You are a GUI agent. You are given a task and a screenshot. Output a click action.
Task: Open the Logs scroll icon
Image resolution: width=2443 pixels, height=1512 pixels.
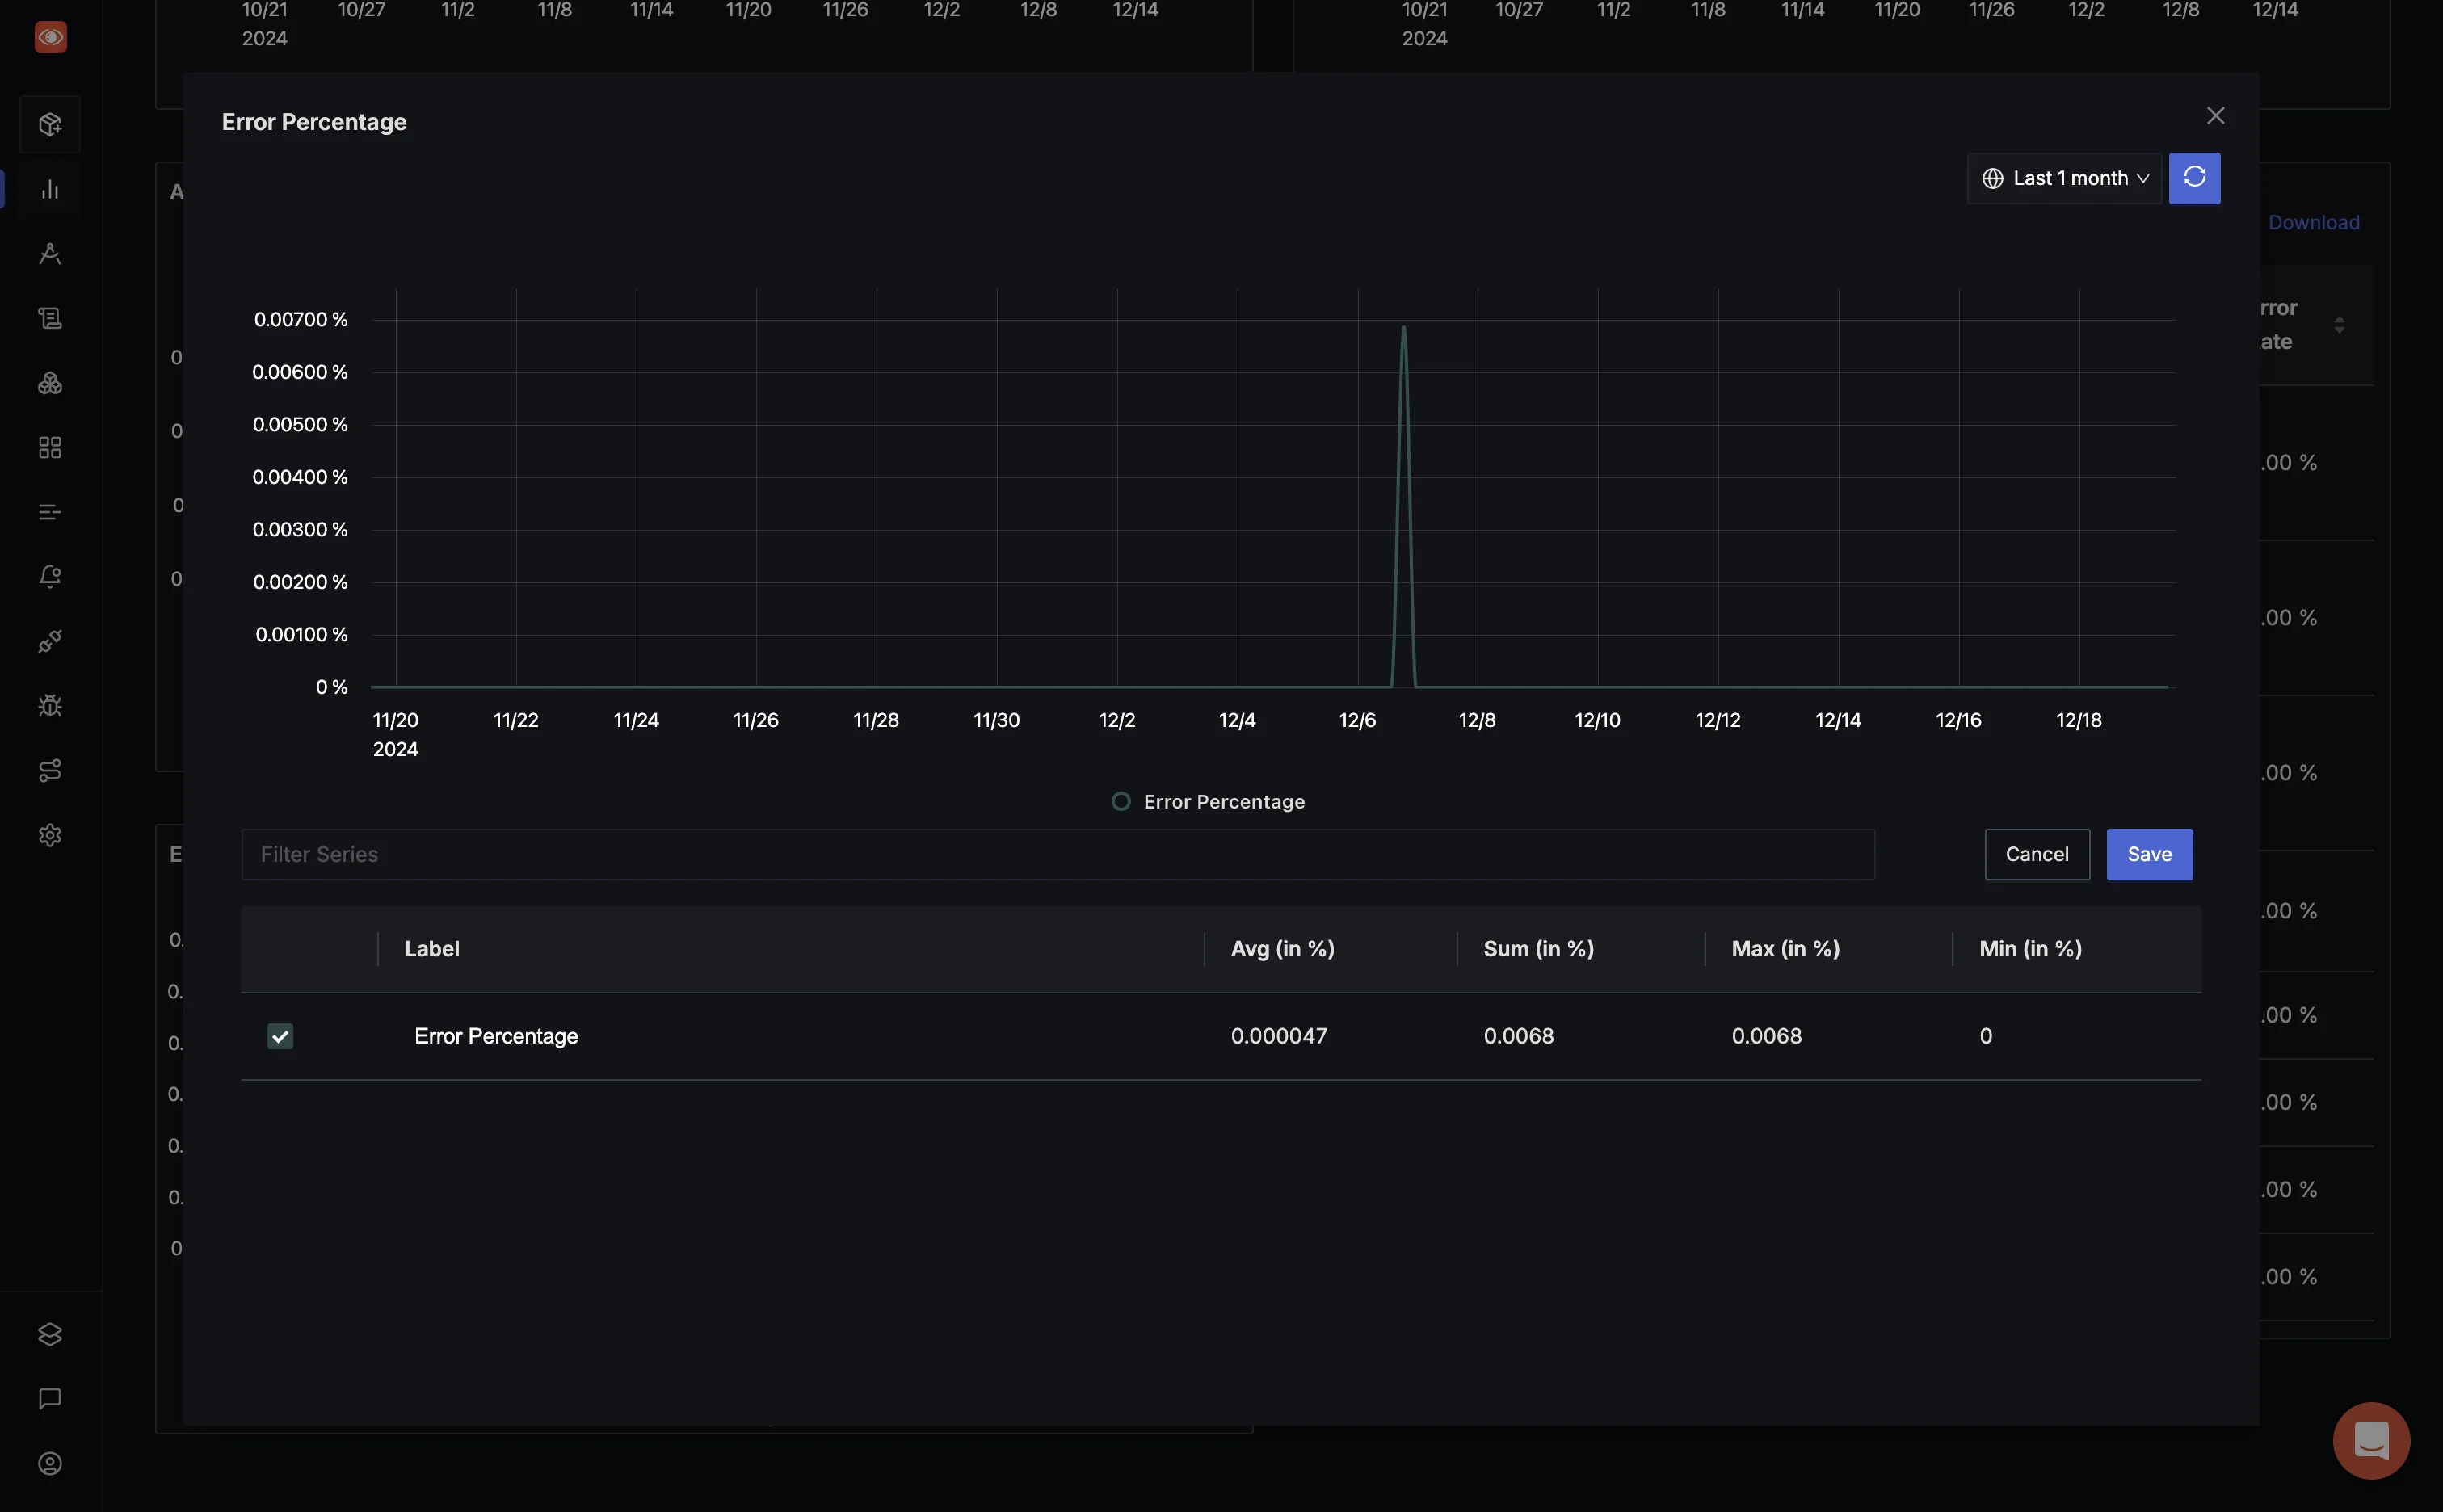[50, 318]
